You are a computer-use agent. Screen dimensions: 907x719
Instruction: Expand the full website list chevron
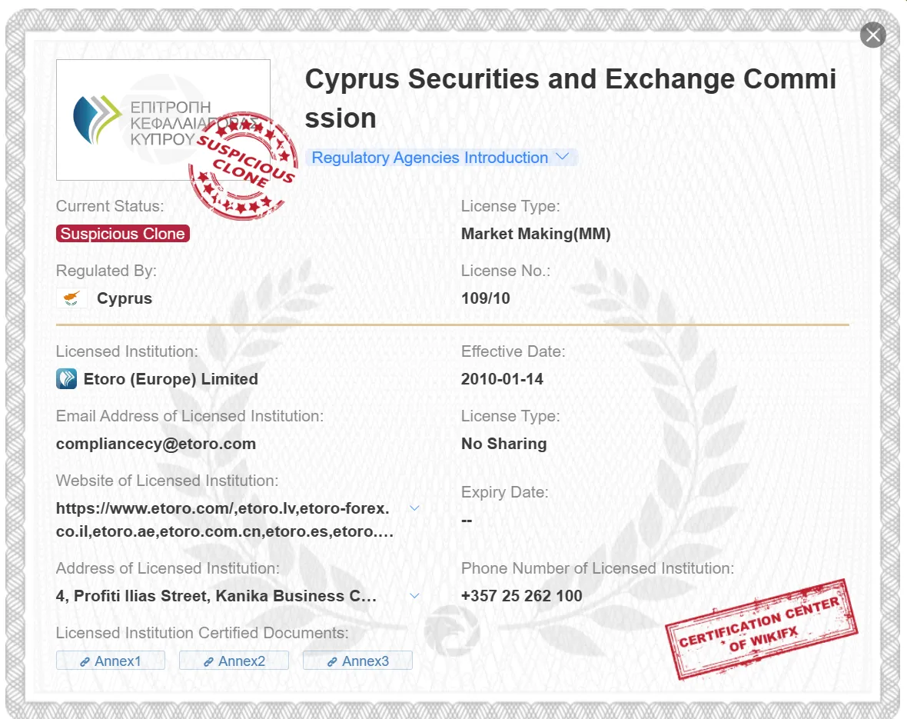coord(414,508)
